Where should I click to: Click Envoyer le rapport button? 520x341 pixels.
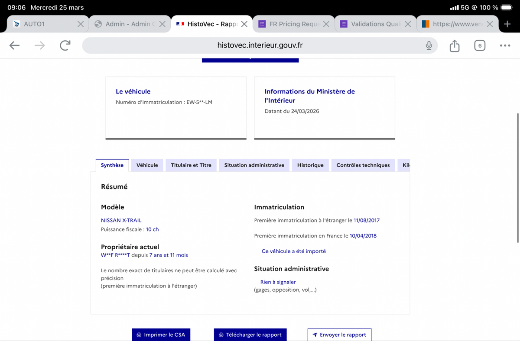[x=339, y=335]
